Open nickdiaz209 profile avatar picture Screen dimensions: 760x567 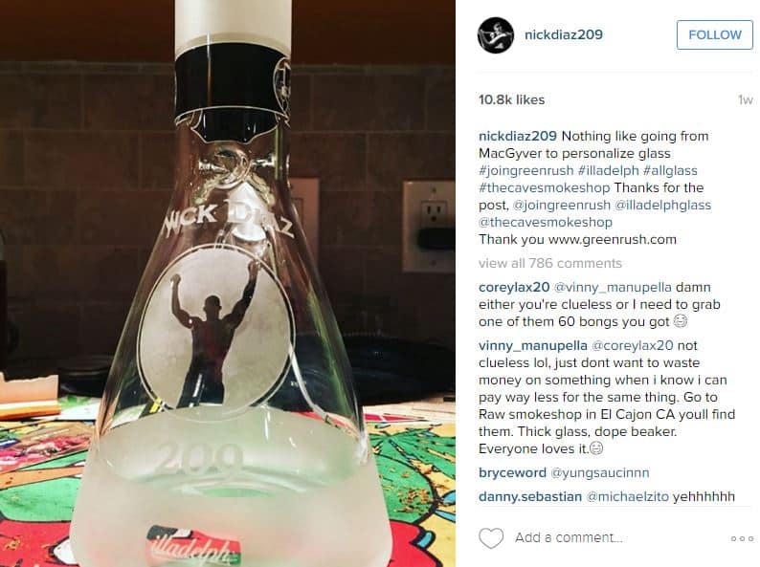(496, 34)
